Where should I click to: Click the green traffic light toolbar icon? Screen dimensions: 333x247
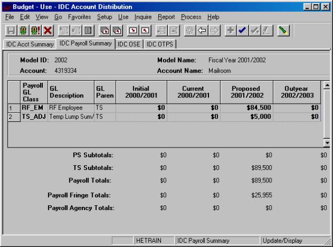coord(23,32)
